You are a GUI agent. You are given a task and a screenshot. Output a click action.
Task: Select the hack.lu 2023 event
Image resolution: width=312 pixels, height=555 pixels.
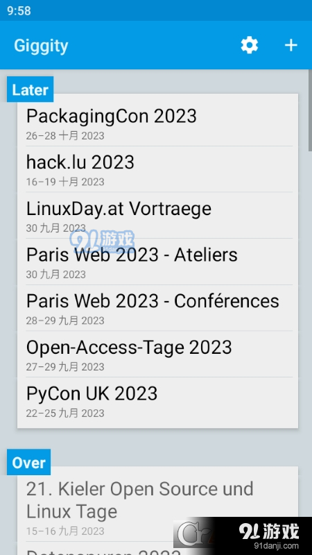[158, 169]
